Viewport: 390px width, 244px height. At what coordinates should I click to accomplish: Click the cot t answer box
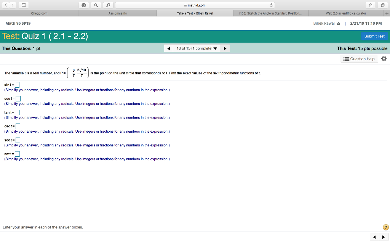pos(17,154)
